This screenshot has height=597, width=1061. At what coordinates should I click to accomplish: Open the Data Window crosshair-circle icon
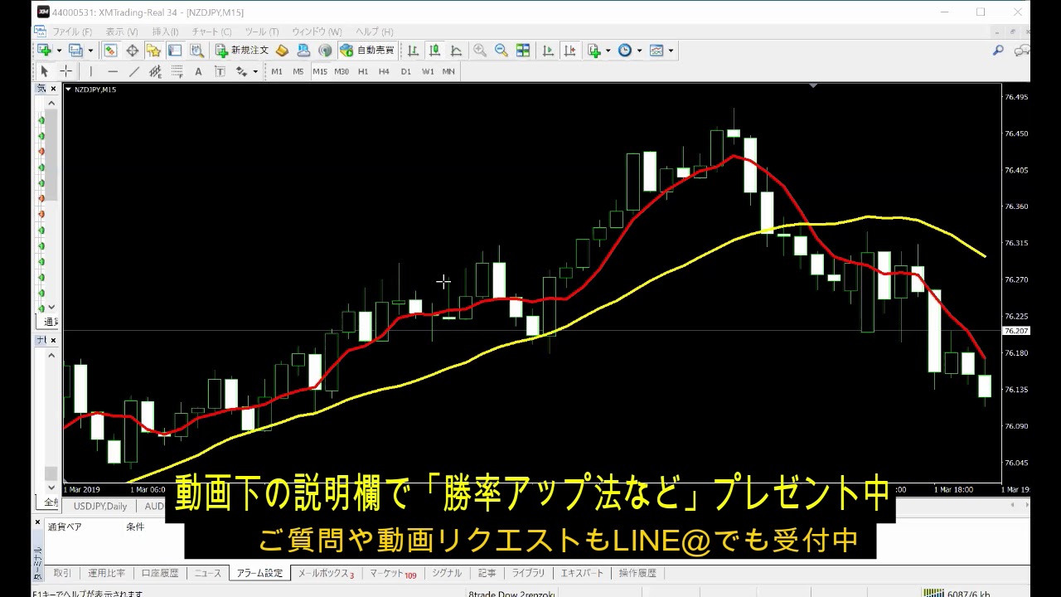tap(132, 51)
